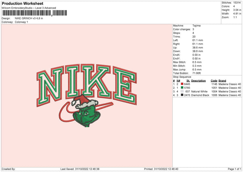Viewport: 243px width, 172px height.
Task: Click the NIKE Grinch embroidery design preview
Action: (x=87, y=95)
